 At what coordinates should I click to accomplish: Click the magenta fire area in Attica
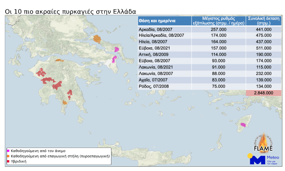(114, 59)
